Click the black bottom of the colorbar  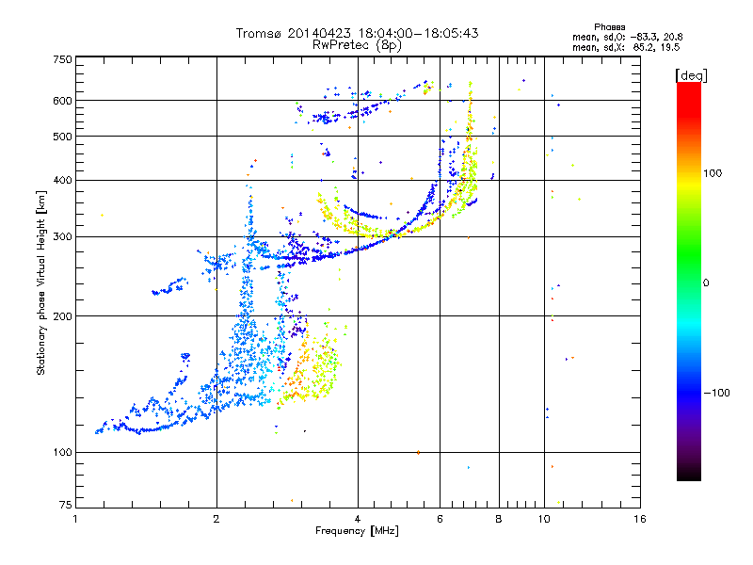(689, 474)
